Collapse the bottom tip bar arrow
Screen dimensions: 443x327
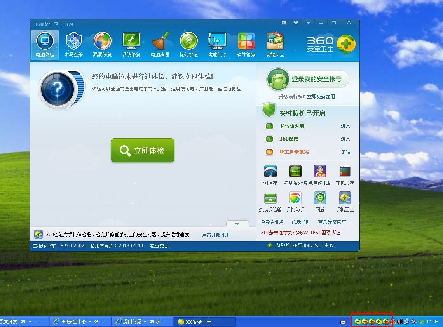point(237,224)
